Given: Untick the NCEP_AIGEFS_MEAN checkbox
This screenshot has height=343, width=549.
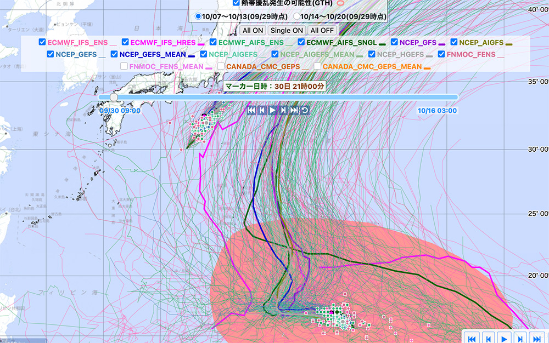Looking at the screenshot, I should pos(275,54).
